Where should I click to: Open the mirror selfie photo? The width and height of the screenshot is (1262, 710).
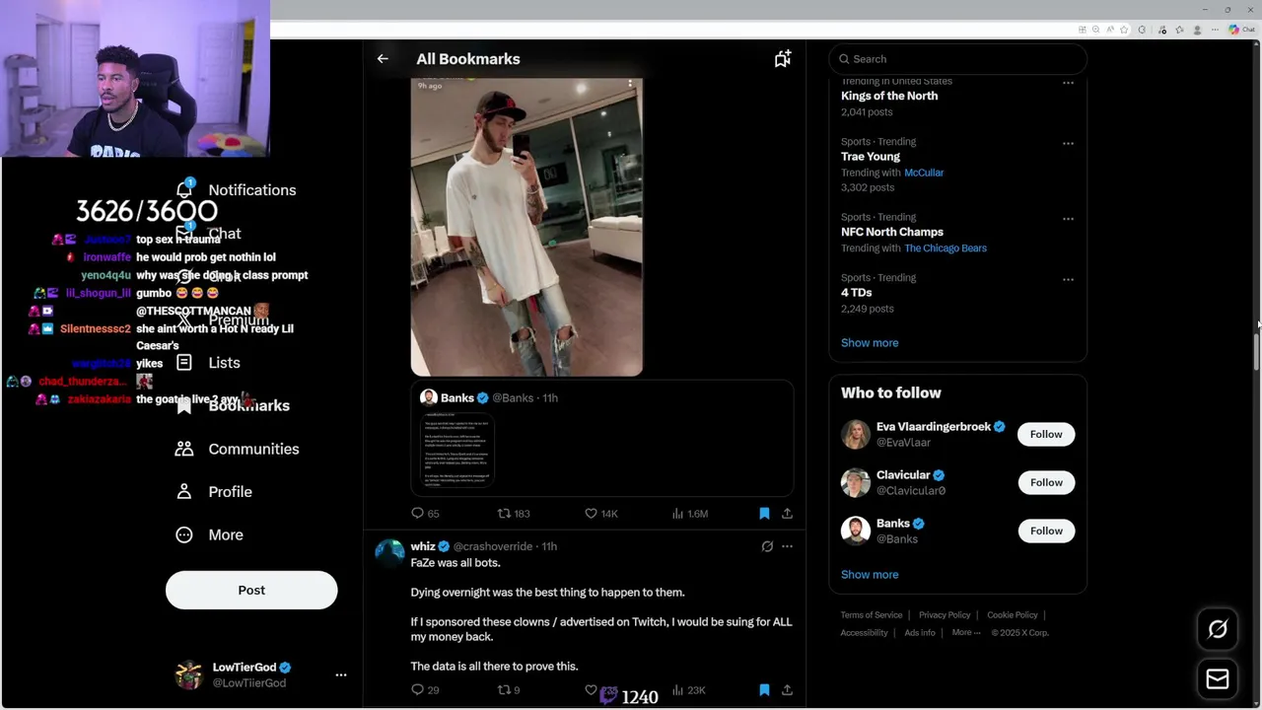coord(526,227)
